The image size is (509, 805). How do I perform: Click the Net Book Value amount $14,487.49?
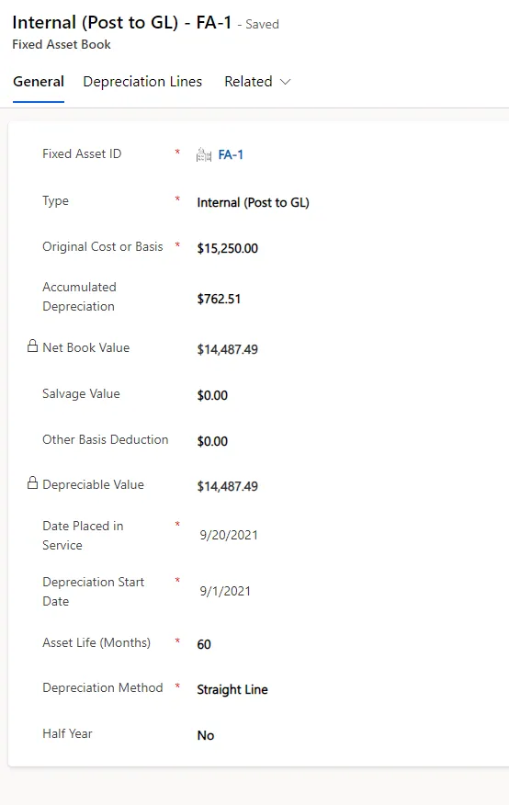[x=227, y=349]
